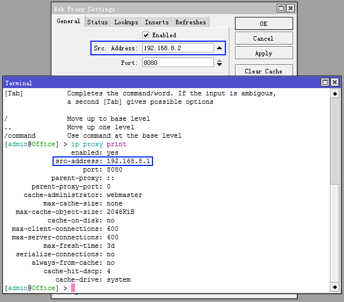
Task: Switch to the General tab
Action: [x=68, y=21]
